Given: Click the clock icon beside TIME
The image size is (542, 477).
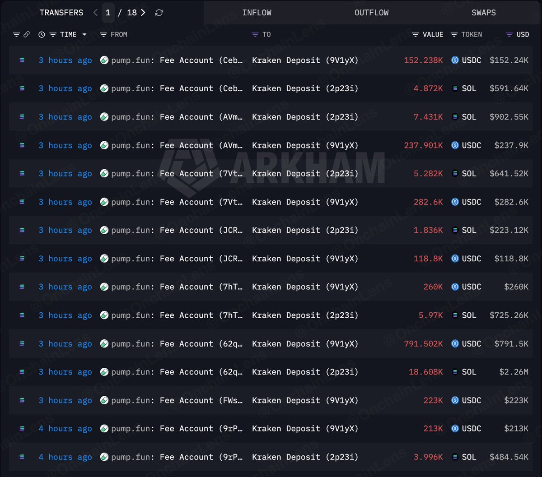Looking at the screenshot, I should pyautogui.click(x=42, y=34).
